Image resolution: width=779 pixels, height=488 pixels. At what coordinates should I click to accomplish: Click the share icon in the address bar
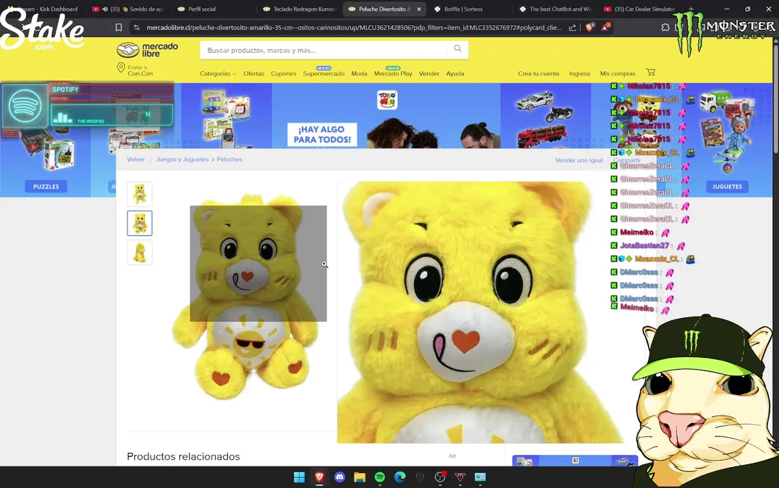coord(572,28)
